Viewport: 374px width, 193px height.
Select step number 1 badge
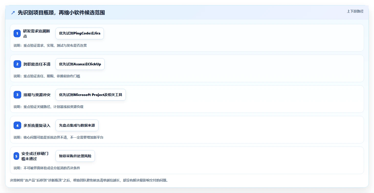coord(17,33)
